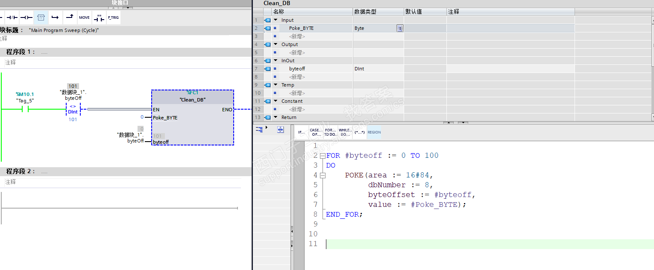Image resolution: width=654 pixels, height=270 pixels.
Task: Click the ENO output of Clean_DB
Action: click(227, 110)
